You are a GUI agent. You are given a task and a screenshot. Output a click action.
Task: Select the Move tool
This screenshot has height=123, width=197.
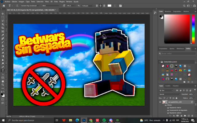[x=3, y=14]
